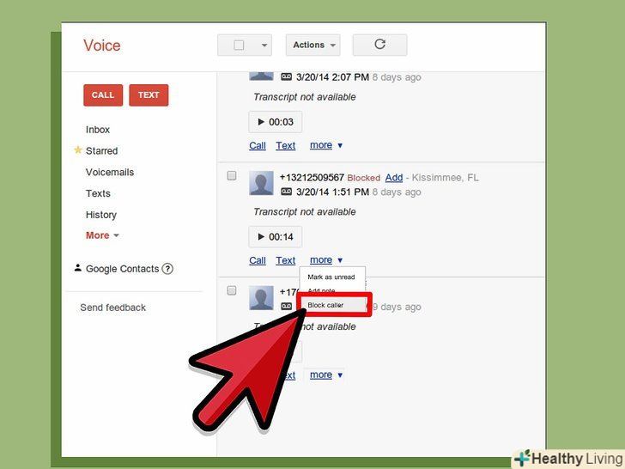Image resolution: width=625 pixels, height=469 pixels.
Task: Open the Actions dropdown menu
Action: point(312,45)
